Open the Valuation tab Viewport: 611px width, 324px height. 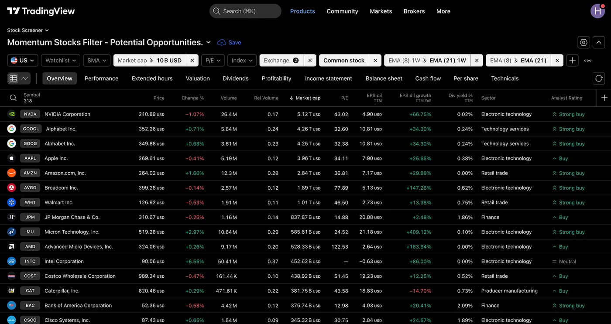coord(198,78)
